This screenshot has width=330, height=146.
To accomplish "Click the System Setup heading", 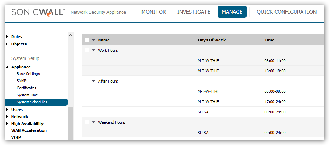I will (25, 58).
